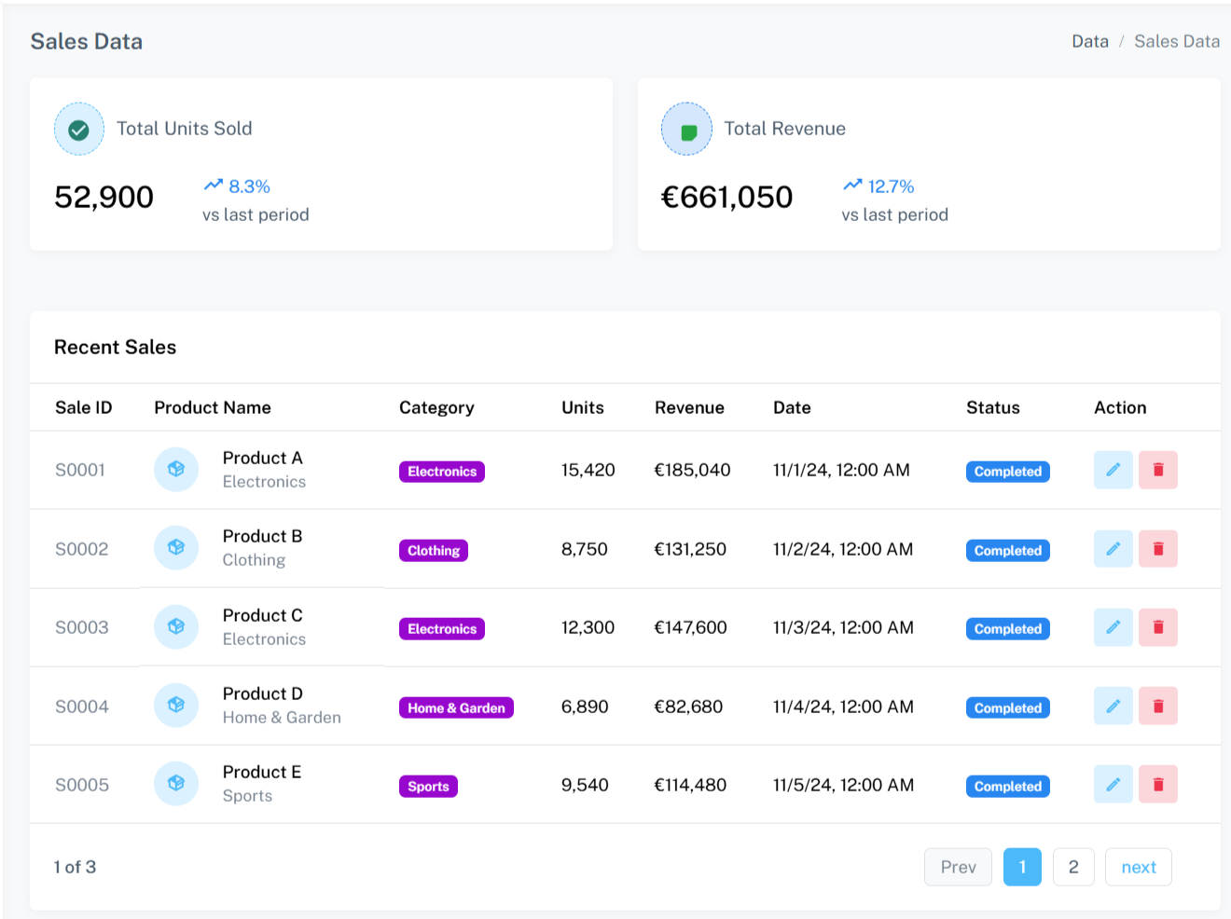The image size is (1231, 919).
Task: Open the Data breadcrumb link
Action: click(1089, 41)
